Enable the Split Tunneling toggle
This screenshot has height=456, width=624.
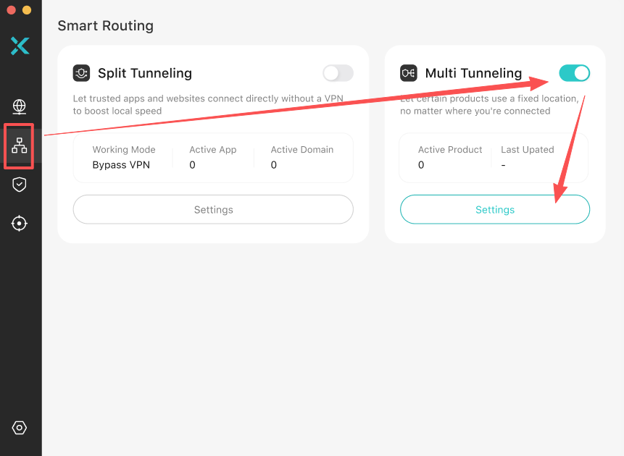tap(337, 72)
